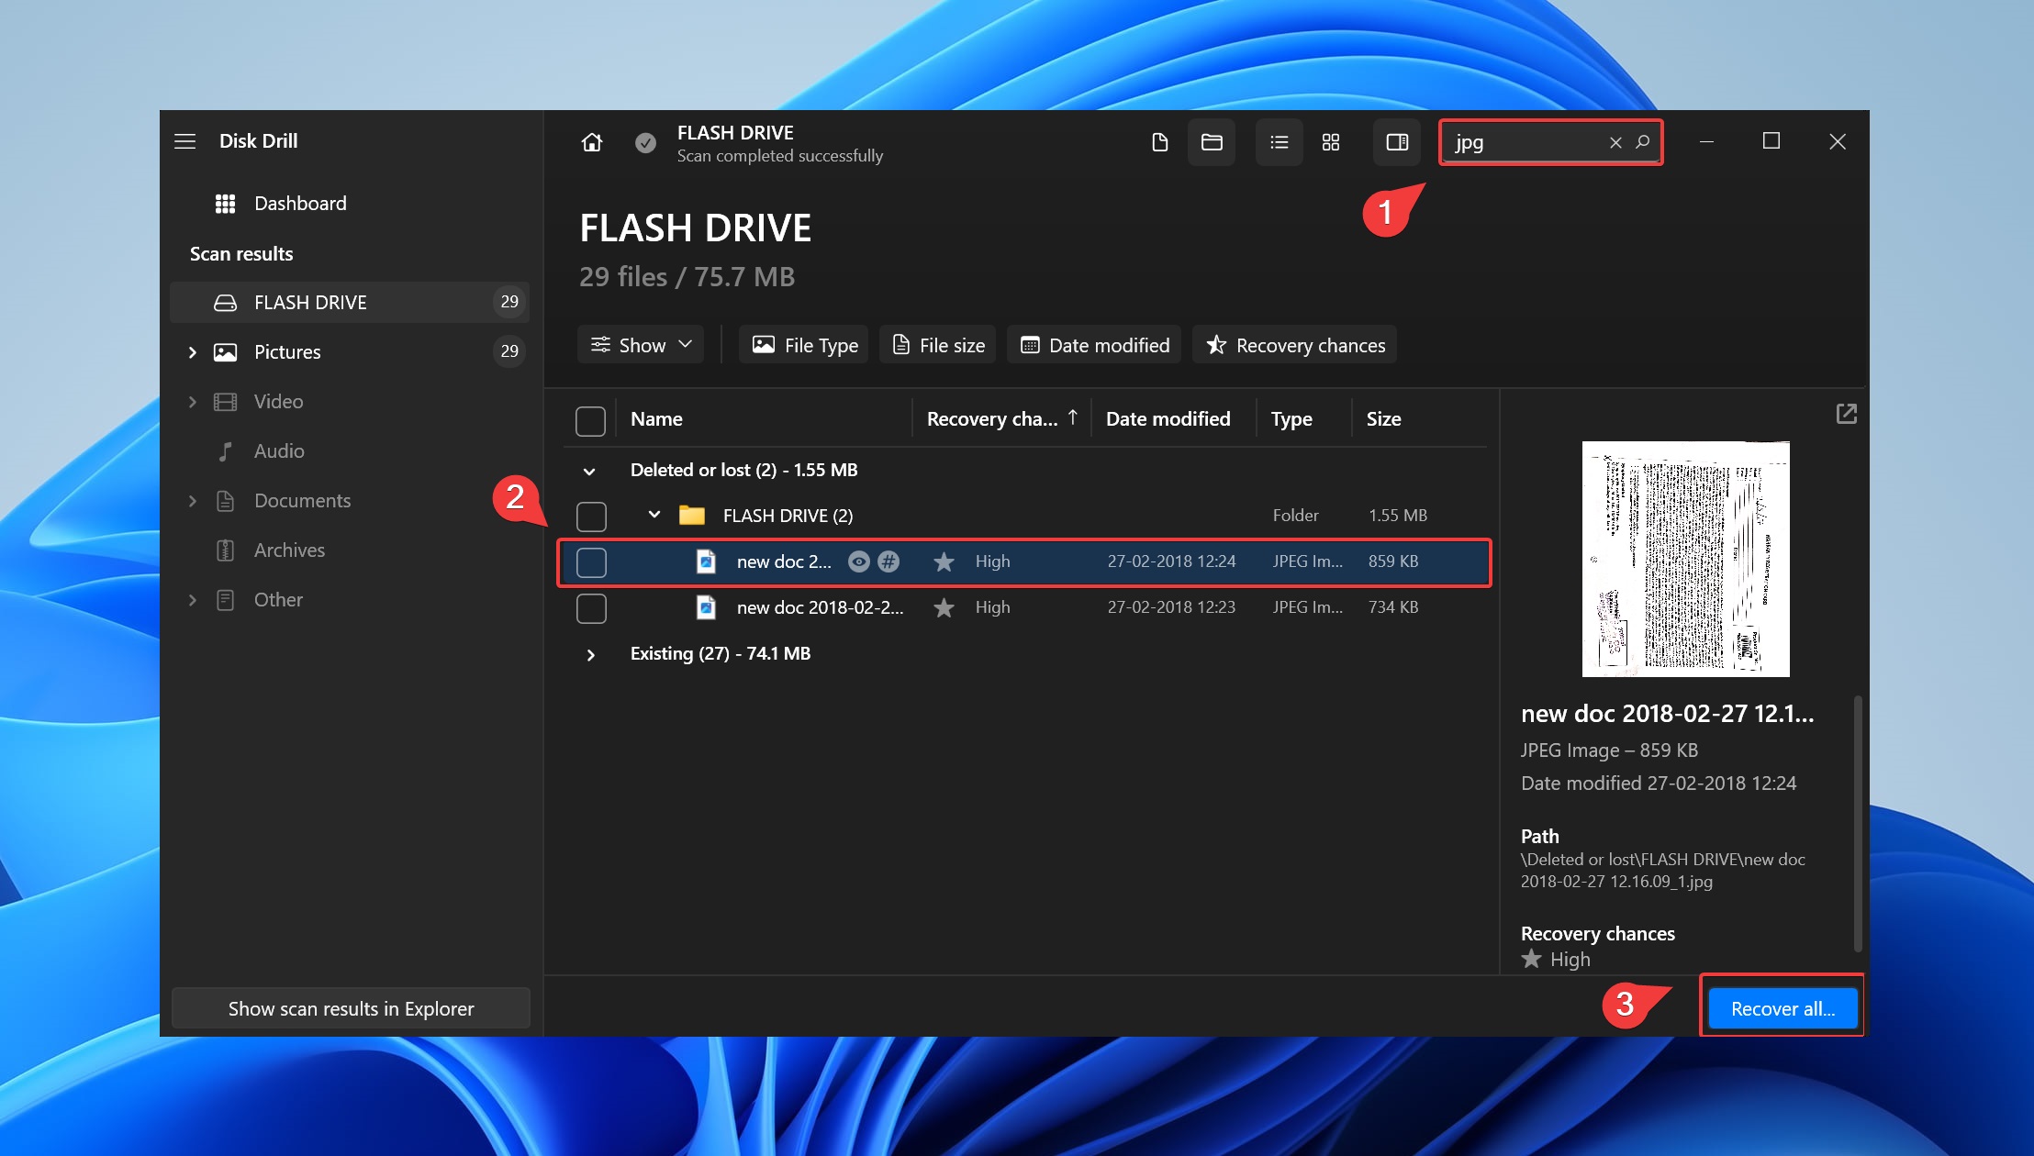Switch to folder view icon in toolbar

click(x=1212, y=142)
